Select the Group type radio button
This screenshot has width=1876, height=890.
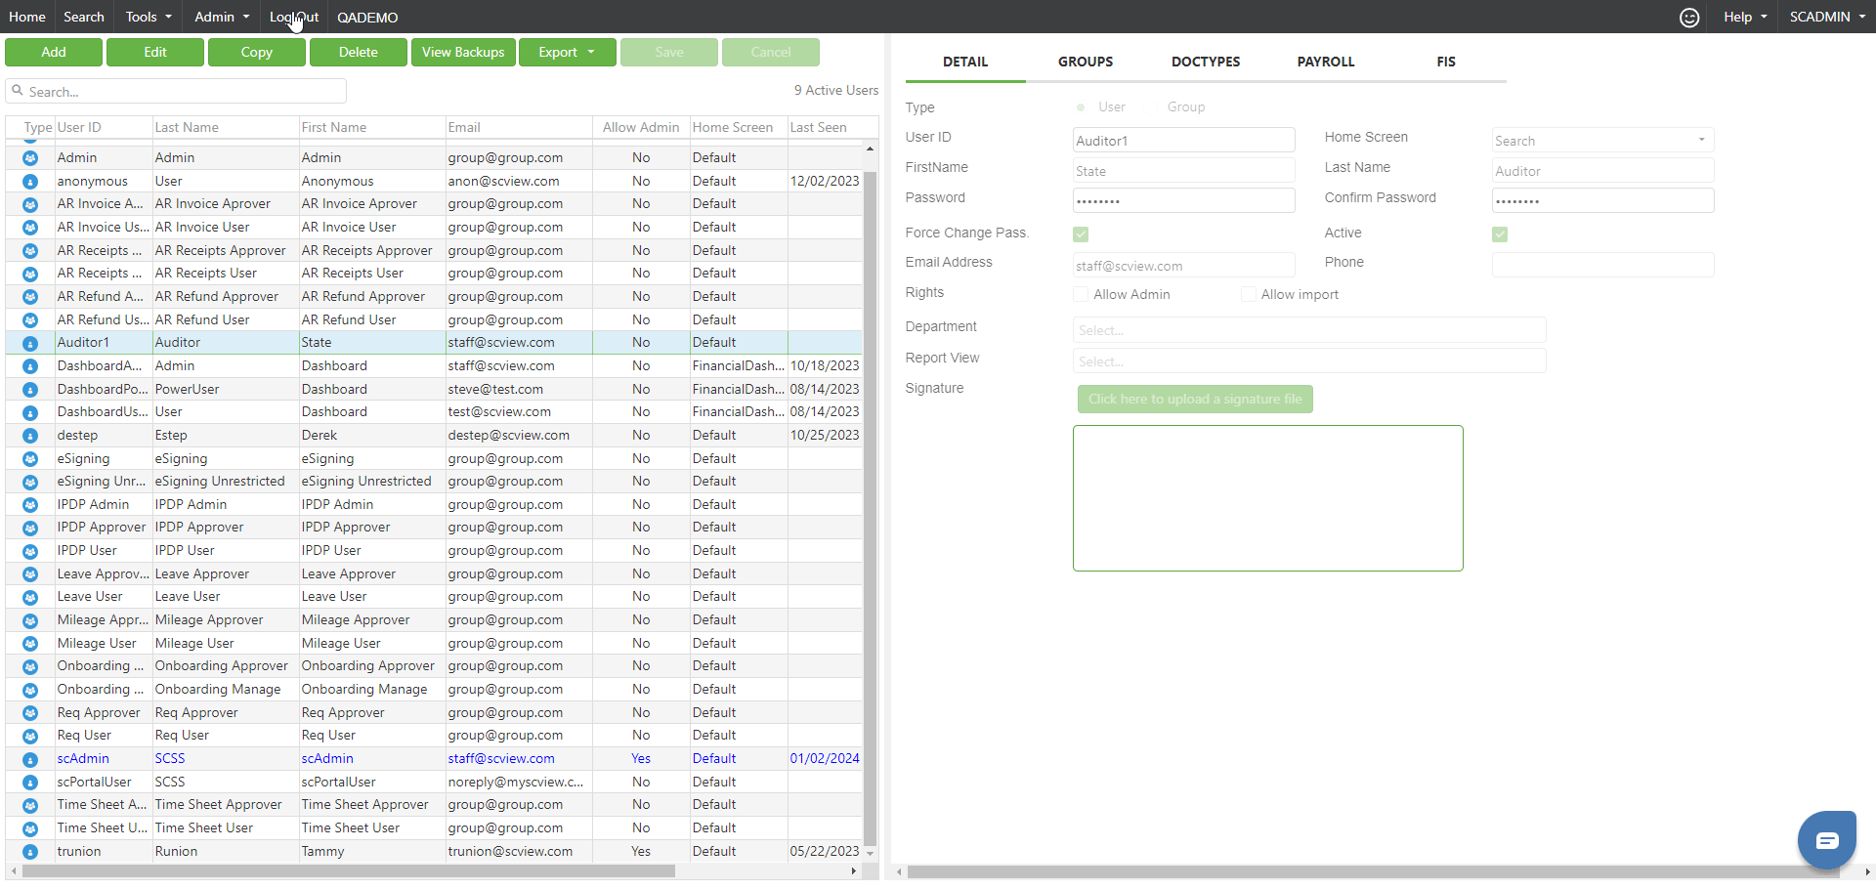click(x=1151, y=107)
